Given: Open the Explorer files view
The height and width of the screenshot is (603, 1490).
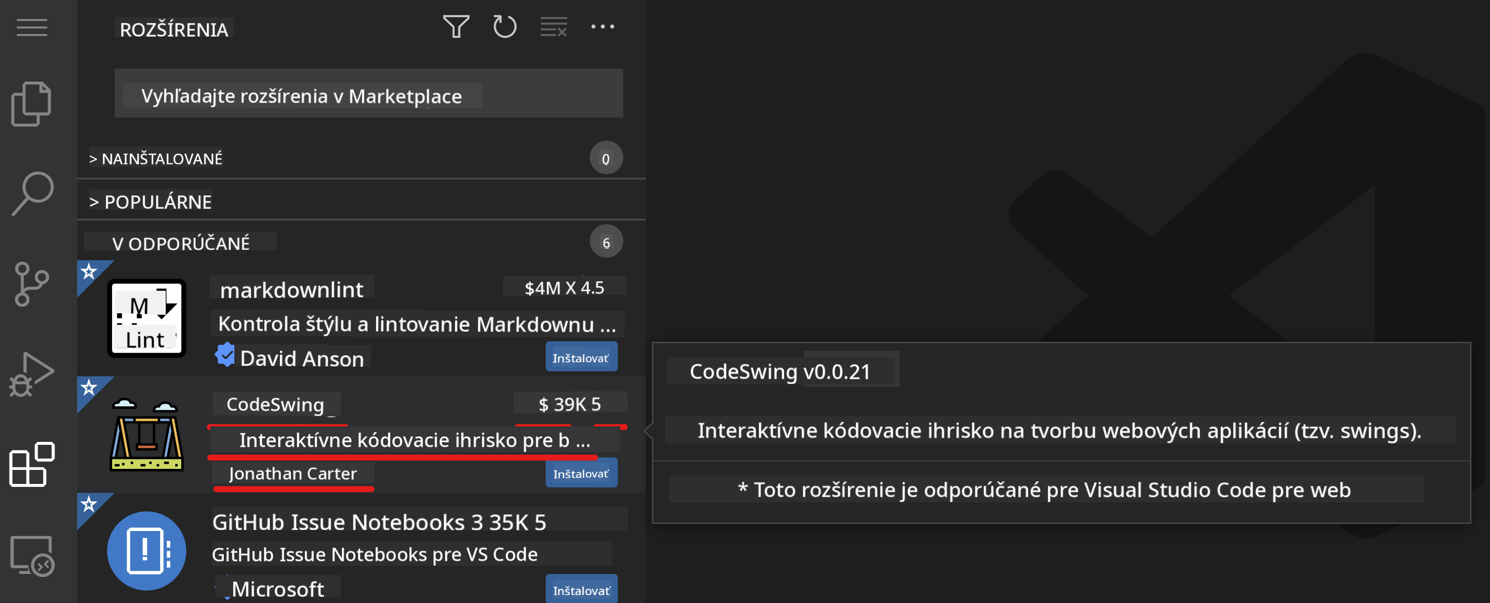Looking at the screenshot, I should (32, 104).
